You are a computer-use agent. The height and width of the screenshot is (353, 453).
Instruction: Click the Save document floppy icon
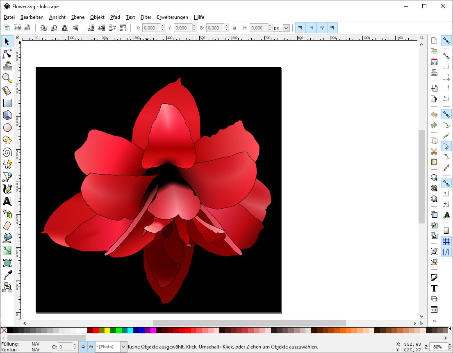(x=434, y=62)
